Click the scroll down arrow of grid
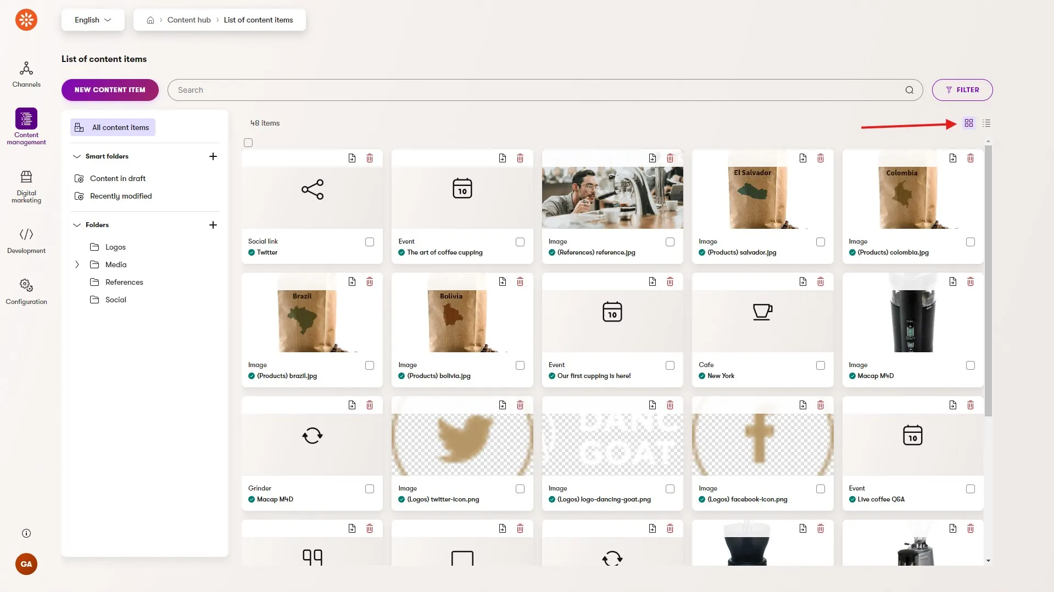This screenshot has width=1054, height=592. click(989, 561)
